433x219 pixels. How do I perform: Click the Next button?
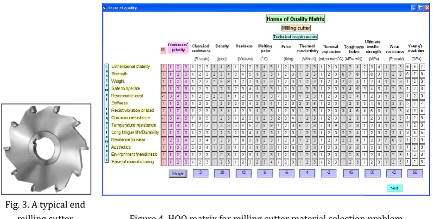click(395, 188)
